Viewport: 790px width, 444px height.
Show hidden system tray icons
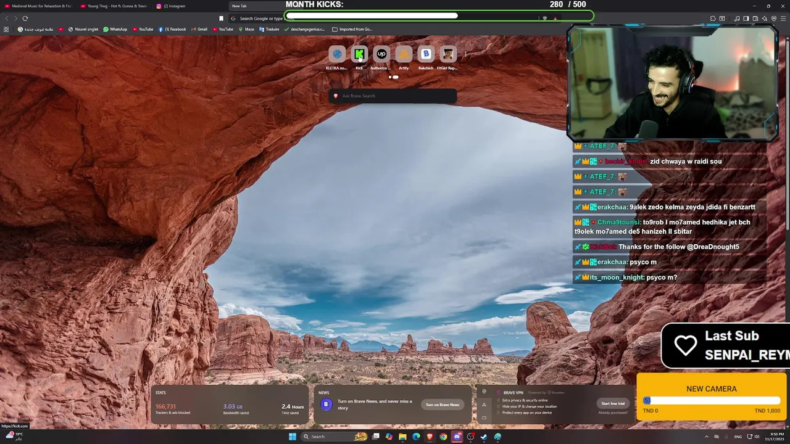click(x=707, y=437)
